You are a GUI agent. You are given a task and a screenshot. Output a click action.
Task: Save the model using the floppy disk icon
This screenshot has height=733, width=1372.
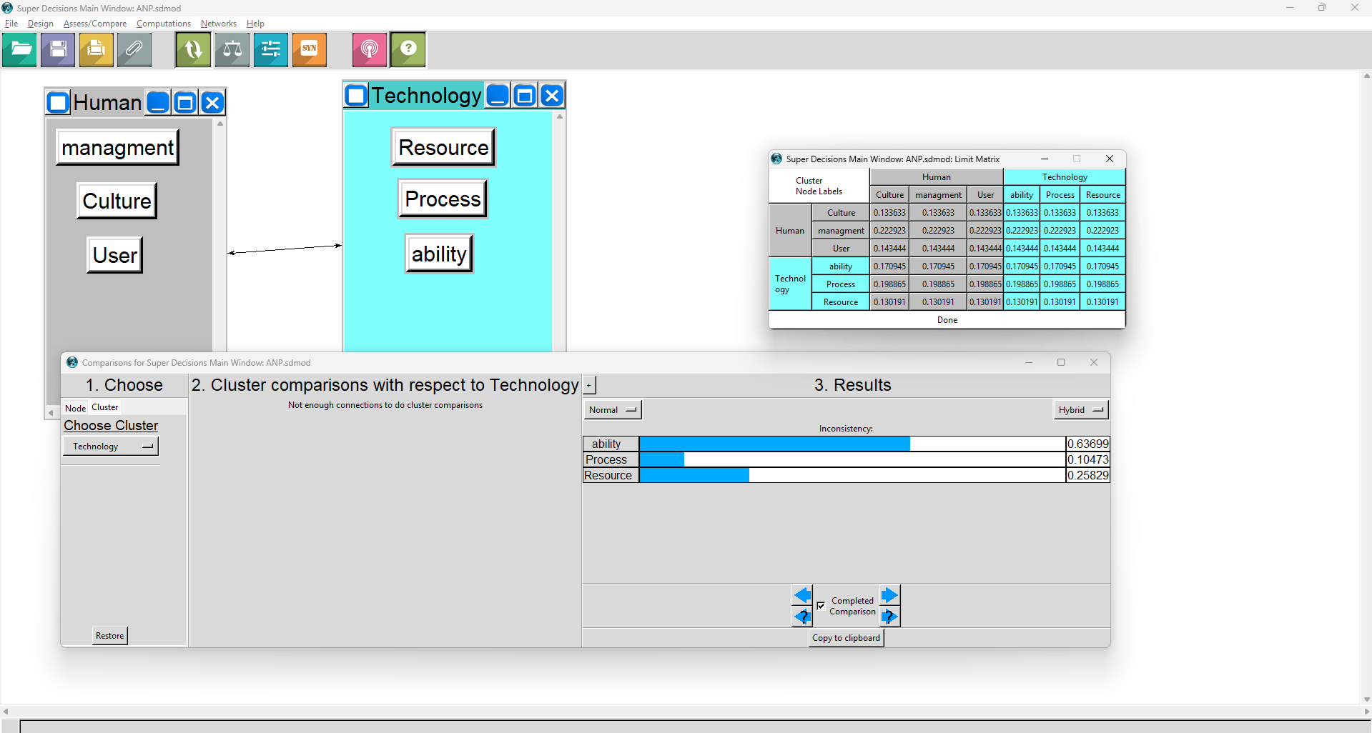click(x=58, y=50)
